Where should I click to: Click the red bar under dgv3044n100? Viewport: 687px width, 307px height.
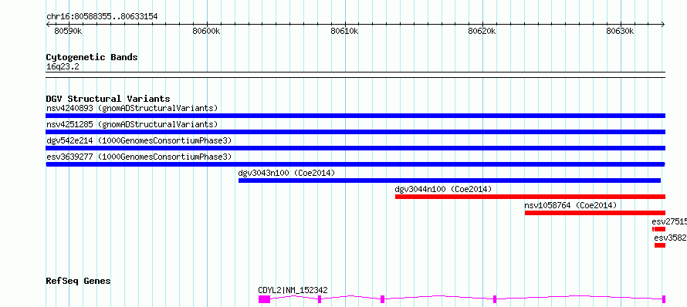pyautogui.click(x=530, y=197)
